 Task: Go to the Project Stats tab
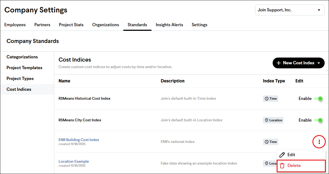(71, 25)
